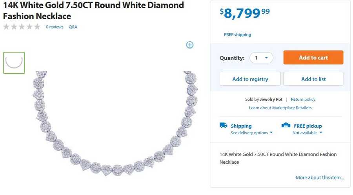Screen dimensions: 353x195
Task: Click the zoom-in plus icon above the image
Action: pyautogui.click(x=190, y=45)
